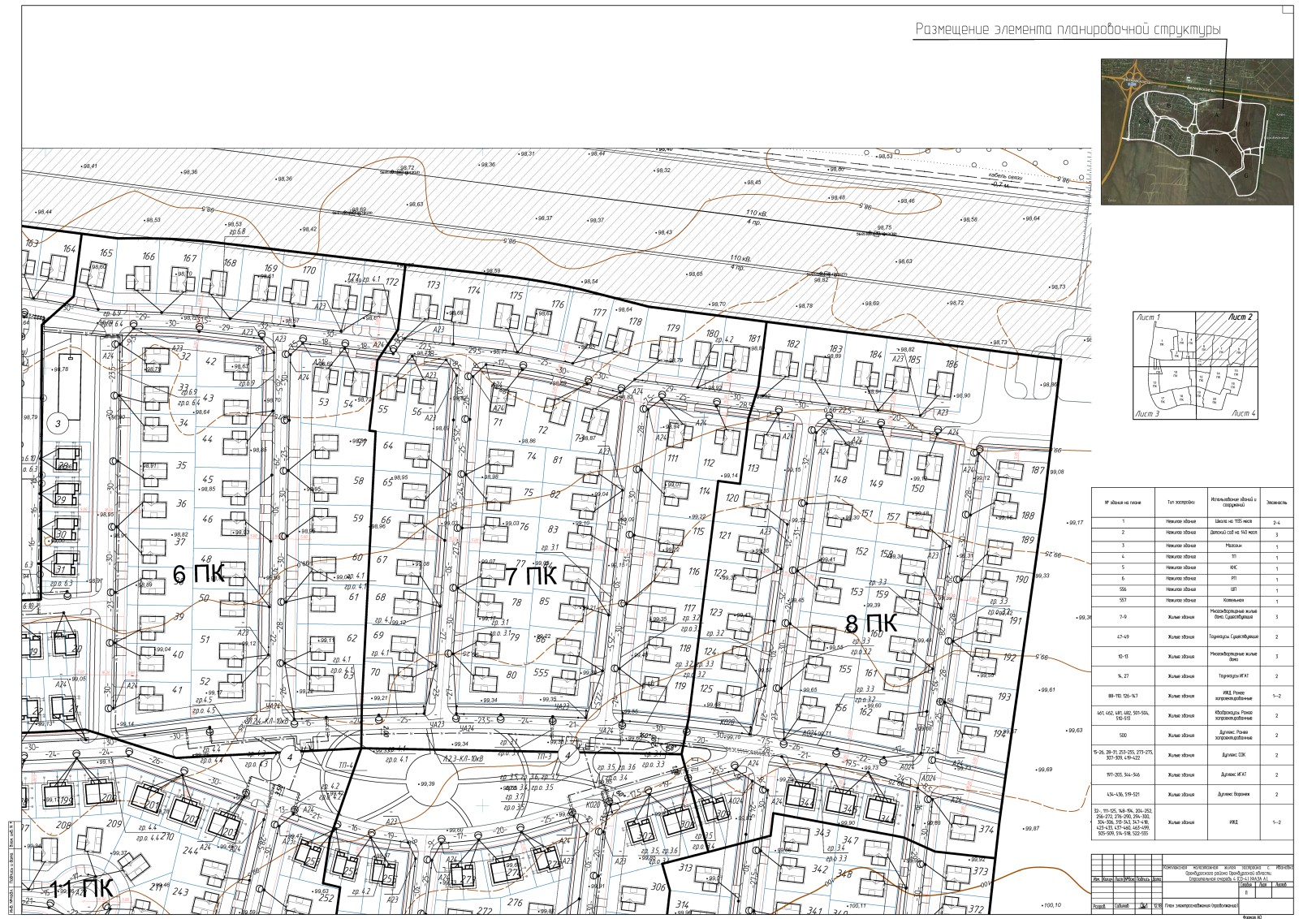
Task: Click the '8 ПК' block label
Action: pyautogui.click(x=871, y=624)
